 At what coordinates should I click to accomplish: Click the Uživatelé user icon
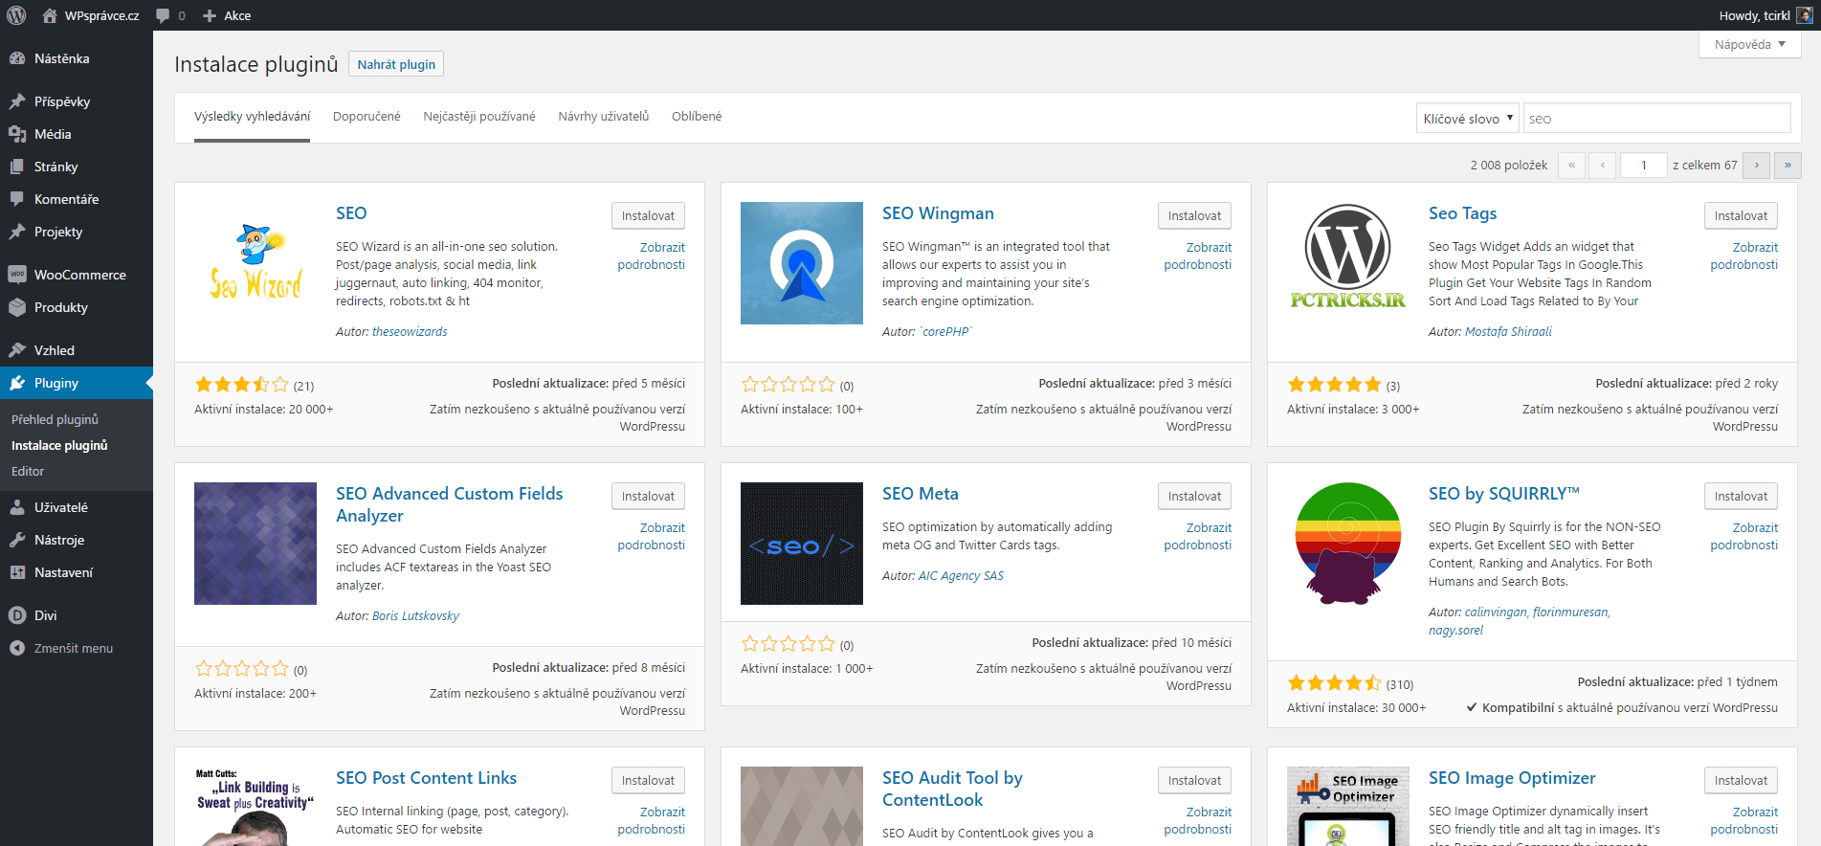[17, 507]
